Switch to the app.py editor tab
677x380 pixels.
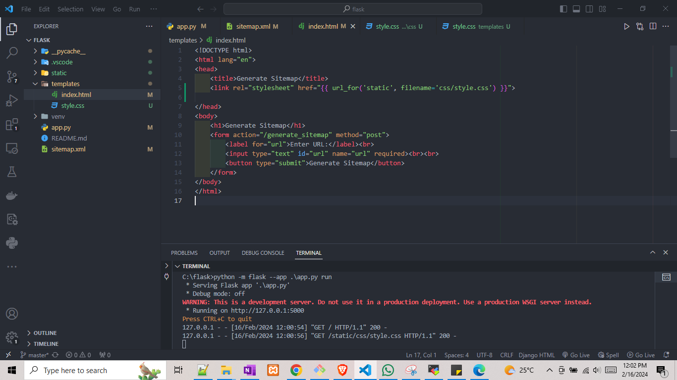coord(190,26)
